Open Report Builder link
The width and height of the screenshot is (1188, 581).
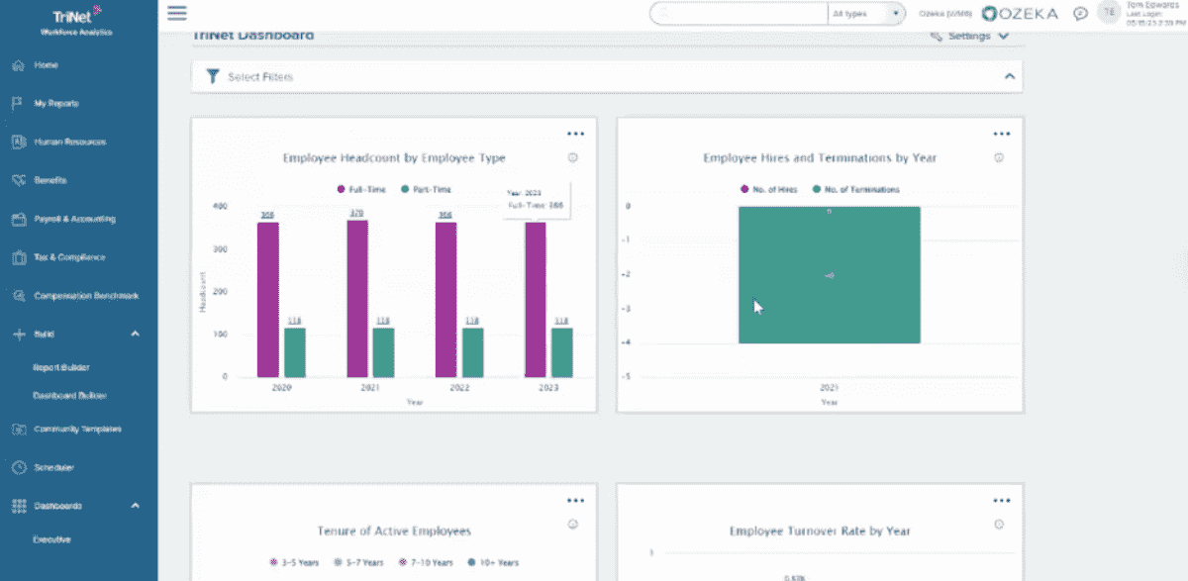61,367
